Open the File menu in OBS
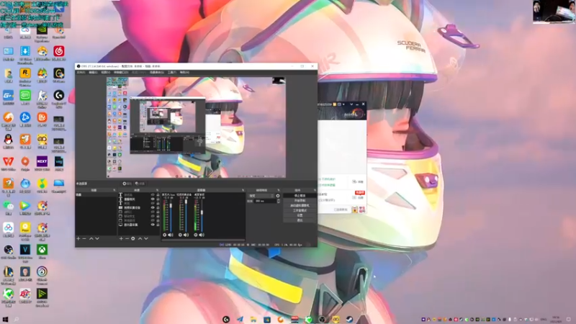 (x=81, y=73)
